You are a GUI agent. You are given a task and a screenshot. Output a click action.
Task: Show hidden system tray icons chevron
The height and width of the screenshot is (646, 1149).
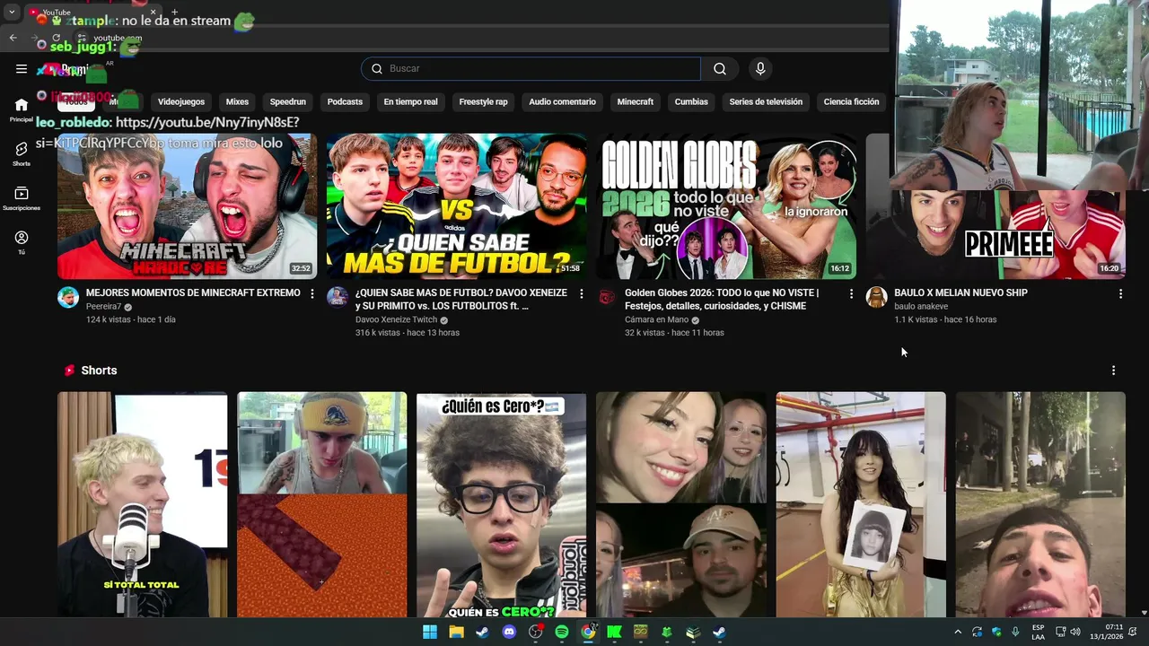(x=957, y=632)
